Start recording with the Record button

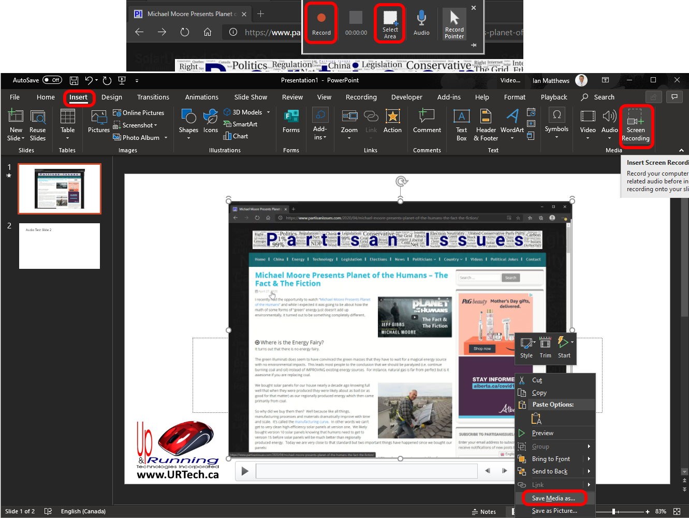tap(321, 23)
